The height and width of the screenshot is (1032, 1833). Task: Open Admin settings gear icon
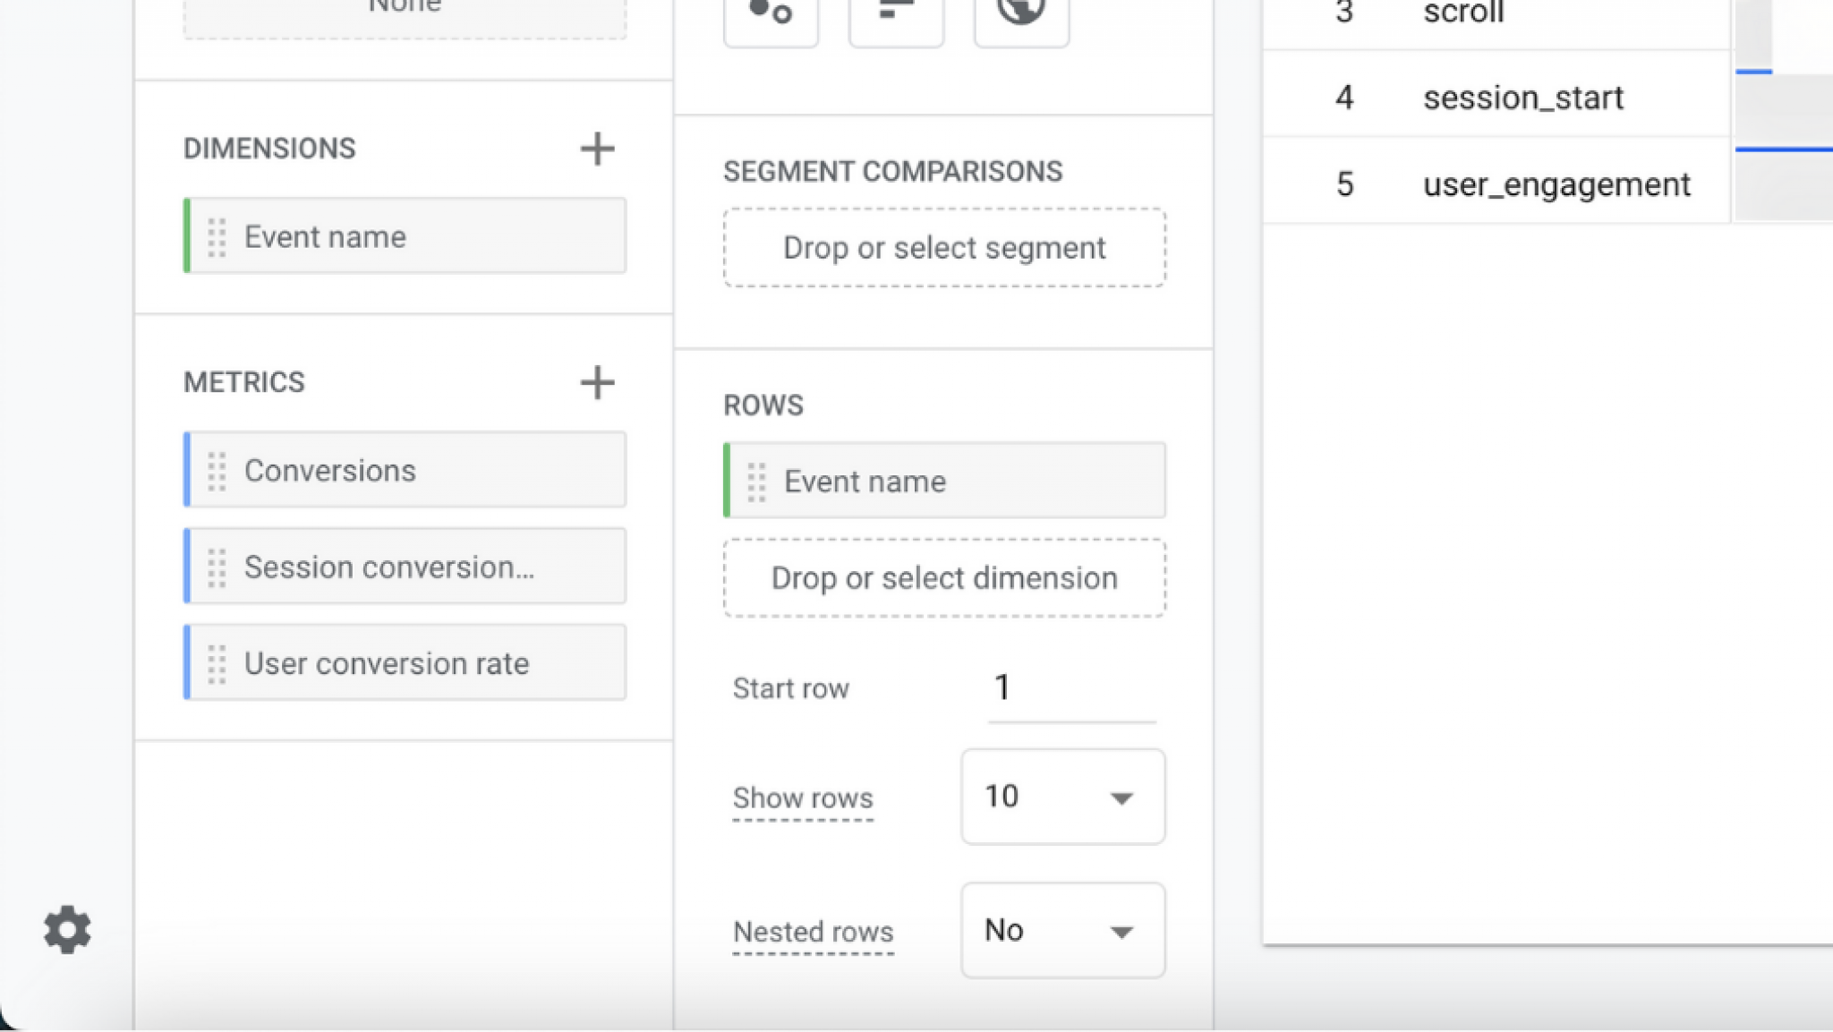67,930
